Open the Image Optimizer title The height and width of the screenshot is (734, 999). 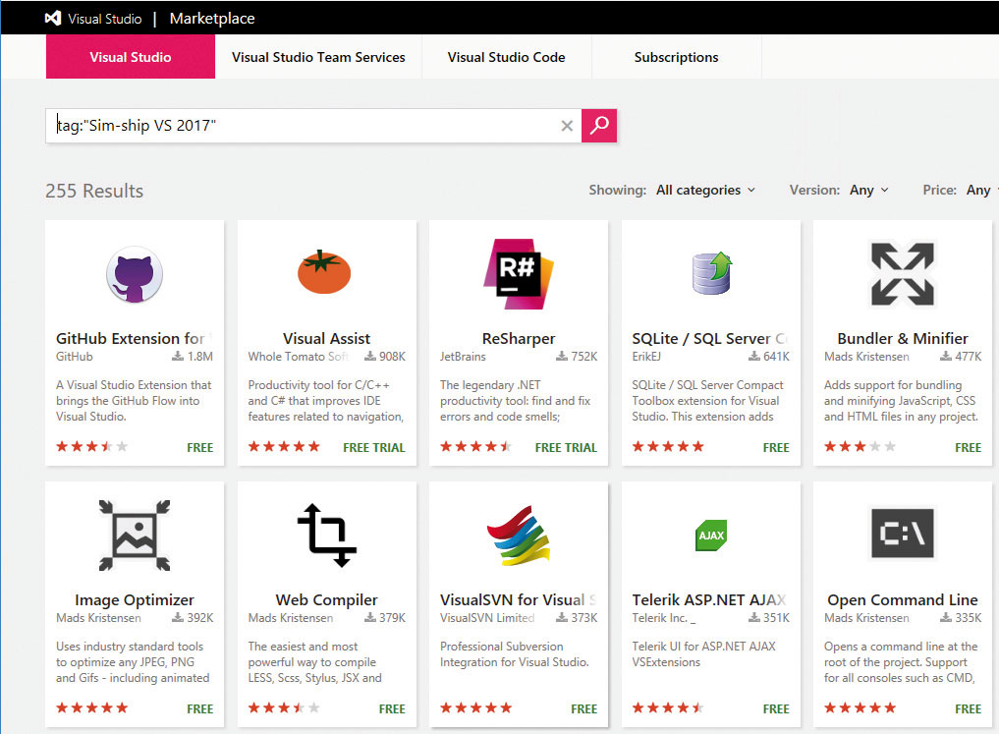[135, 599]
